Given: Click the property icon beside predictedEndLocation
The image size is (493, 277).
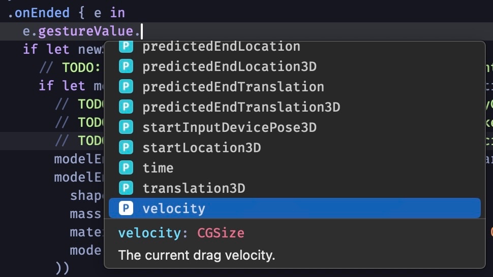Looking at the screenshot, I should (x=126, y=47).
